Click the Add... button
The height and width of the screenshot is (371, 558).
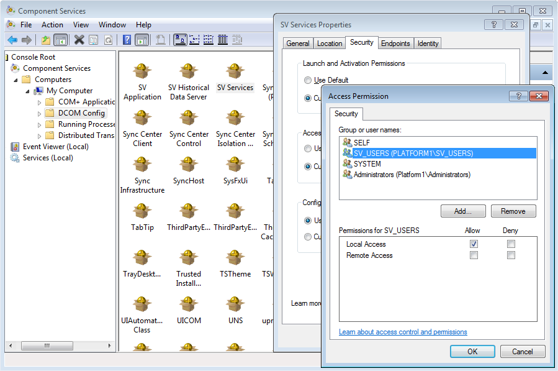(463, 211)
